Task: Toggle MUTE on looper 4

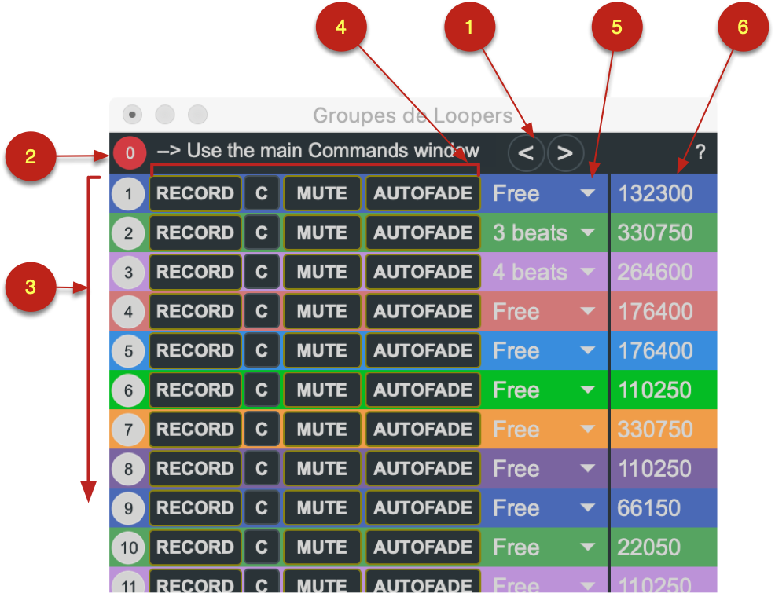Action: [322, 312]
